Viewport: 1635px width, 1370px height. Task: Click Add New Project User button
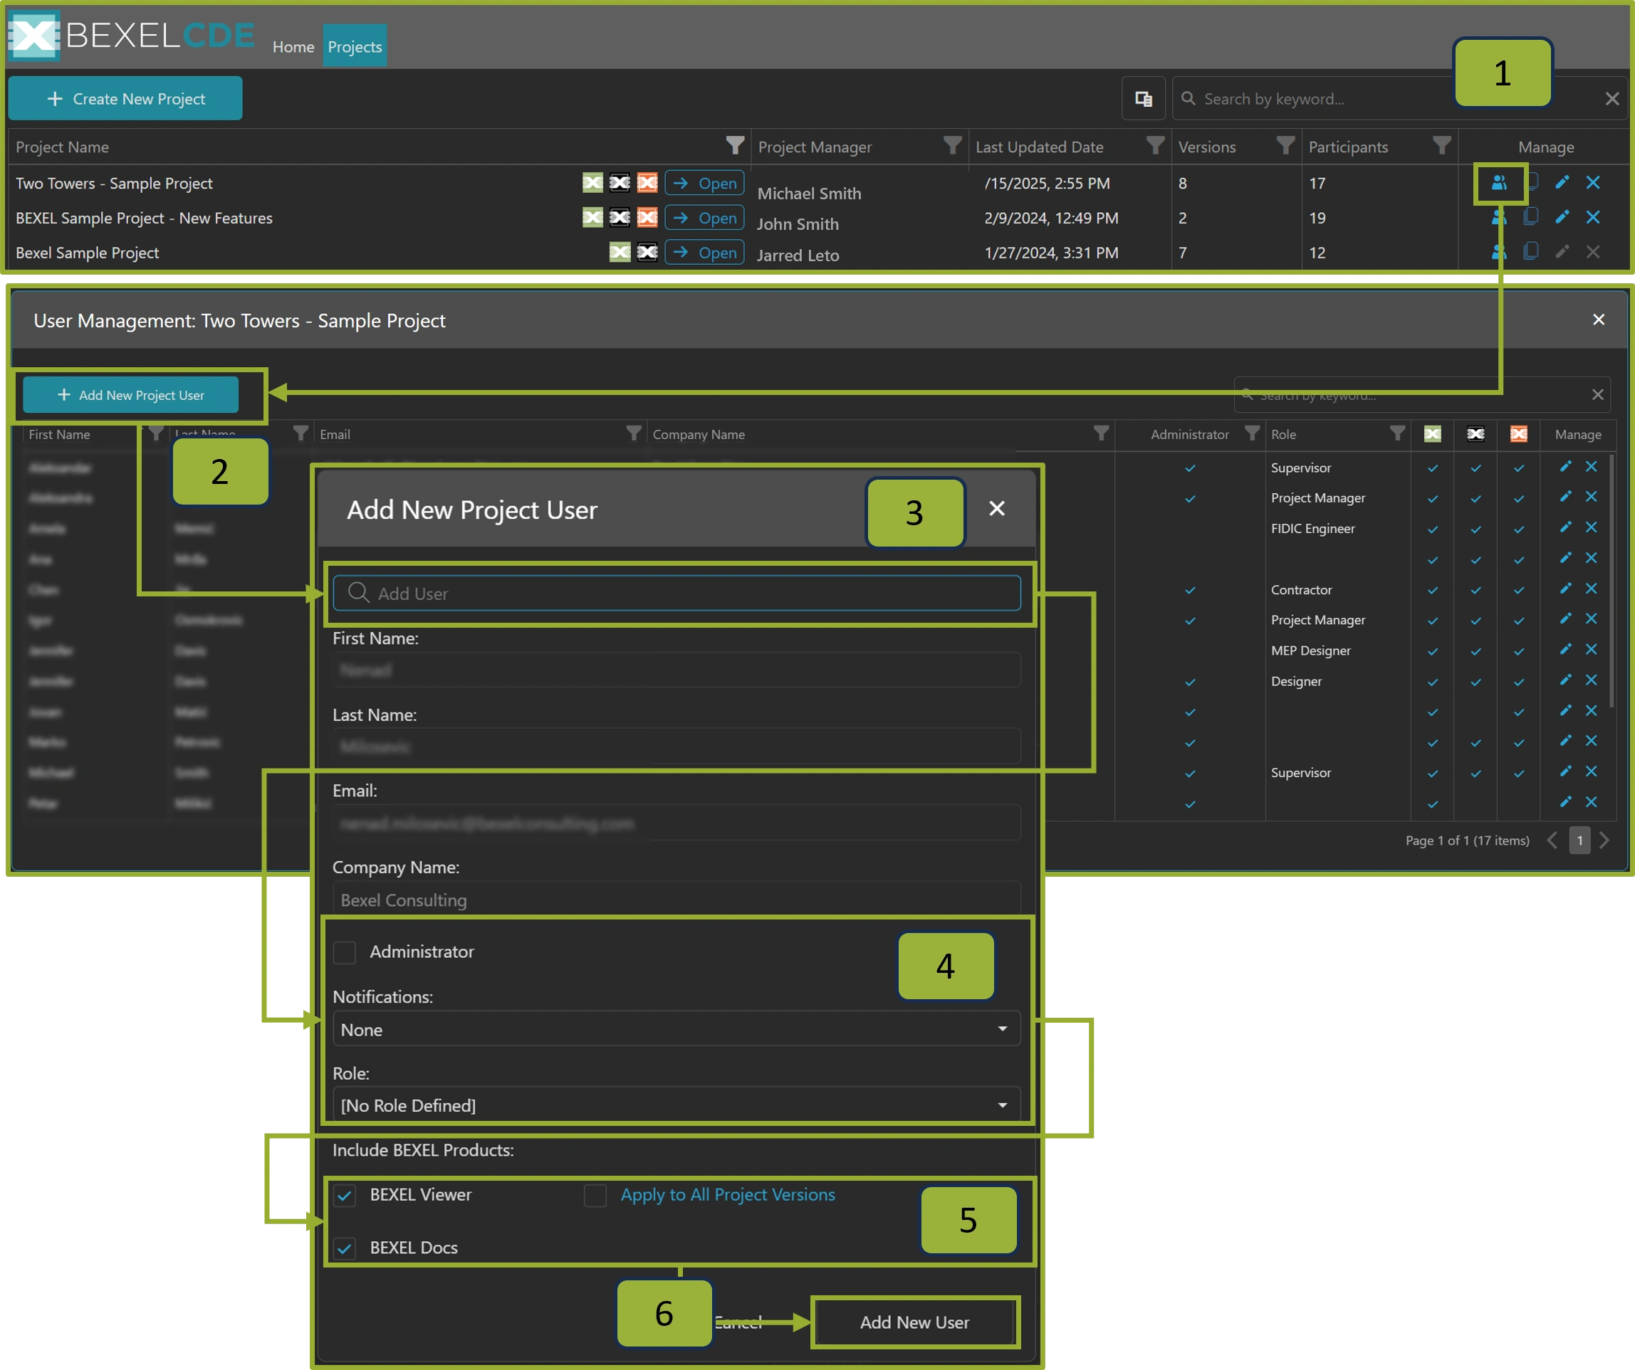pos(131,395)
